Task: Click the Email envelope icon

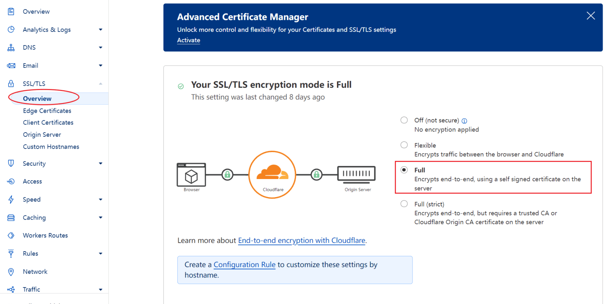Action: [11, 65]
